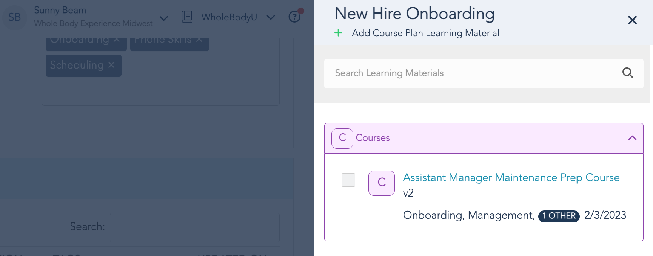Viewport: 653px width, 256px height.
Task: Check the Assistant Manager Maintenance Prep Course box
Action: point(348,180)
